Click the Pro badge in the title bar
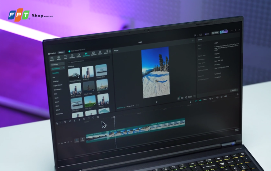Image resolution: width=271 pixels, height=171 pixels. point(207,34)
